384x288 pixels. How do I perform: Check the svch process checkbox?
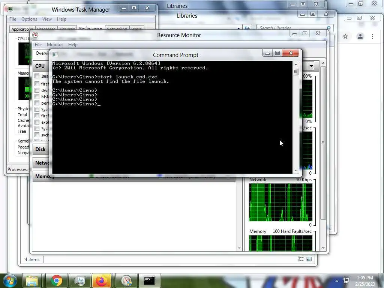(x=37, y=135)
